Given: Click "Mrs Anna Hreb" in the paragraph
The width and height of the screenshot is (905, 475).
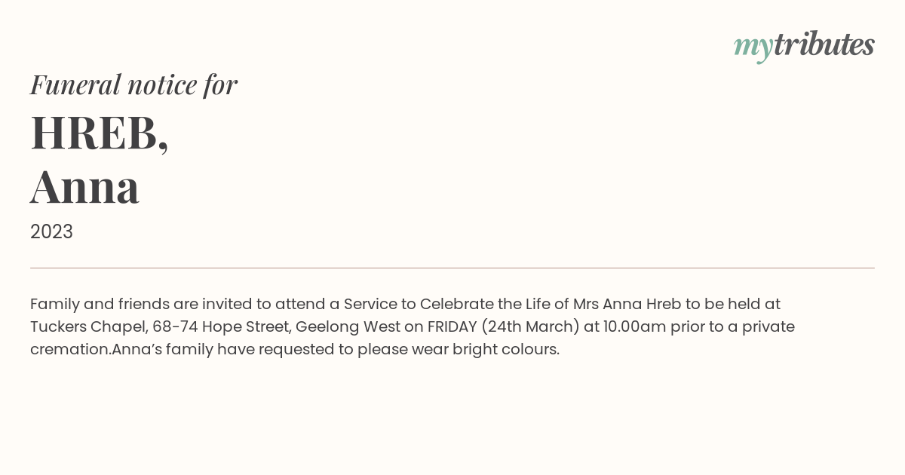Looking at the screenshot, I should tap(627, 304).
